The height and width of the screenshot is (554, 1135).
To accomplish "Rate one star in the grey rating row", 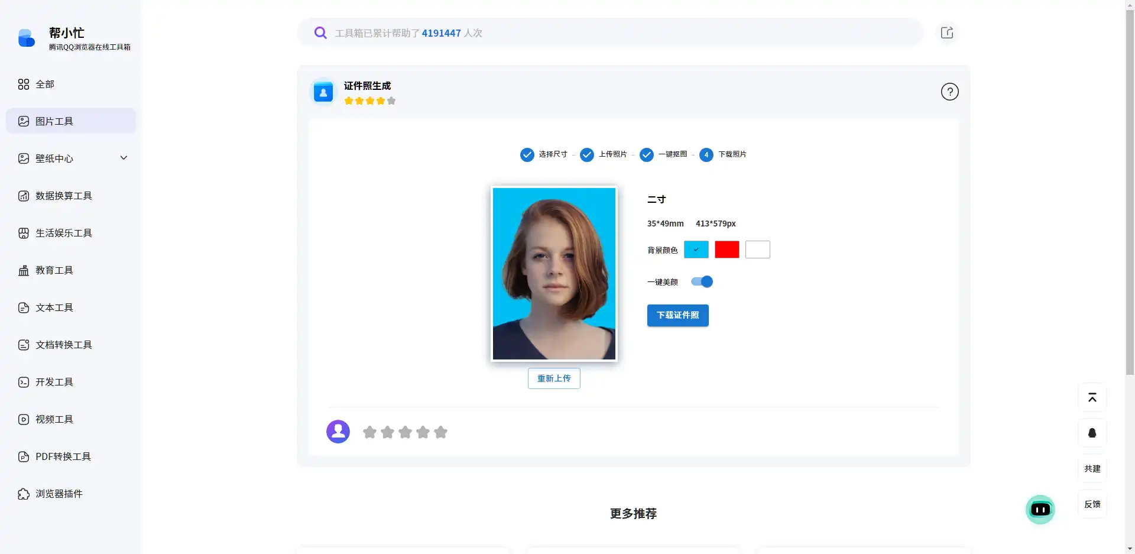I will [370, 432].
